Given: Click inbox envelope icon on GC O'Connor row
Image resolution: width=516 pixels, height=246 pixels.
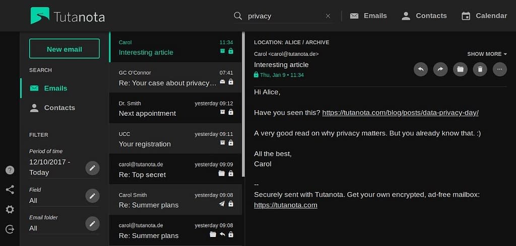Looking at the screenshot, I should (x=222, y=81).
